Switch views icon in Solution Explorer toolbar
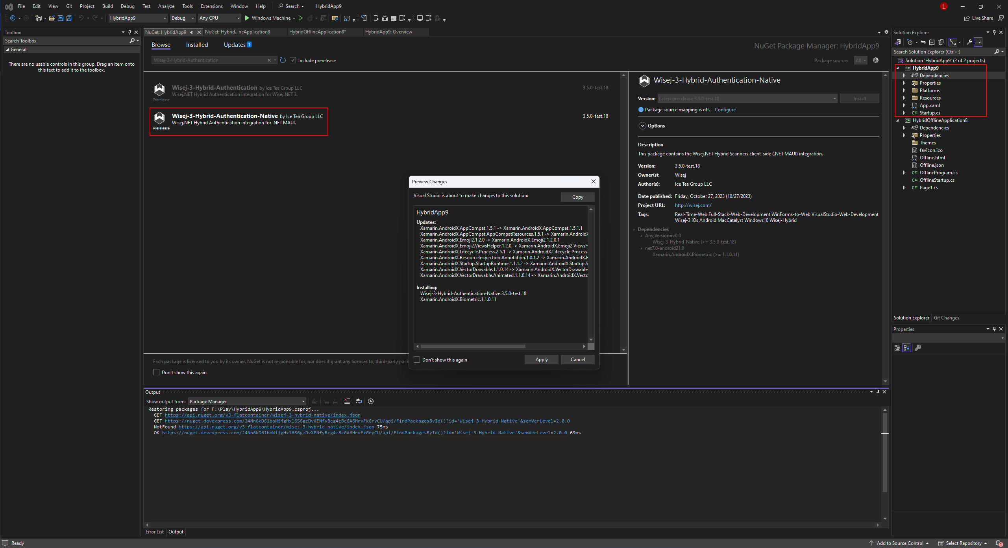Viewport: 1008px width, 548px height. click(x=898, y=42)
